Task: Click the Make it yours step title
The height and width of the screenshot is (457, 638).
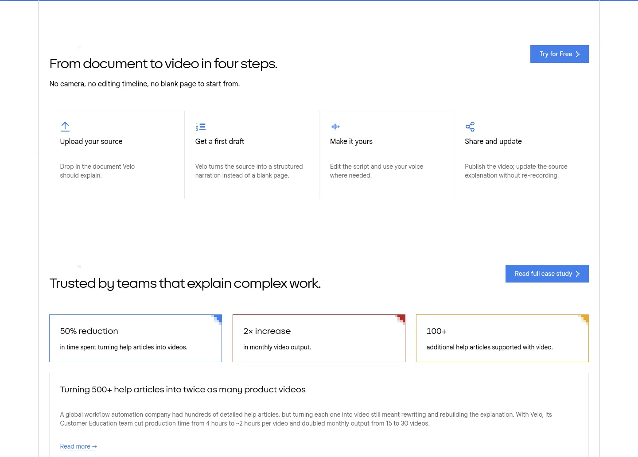Action: pos(351,141)
